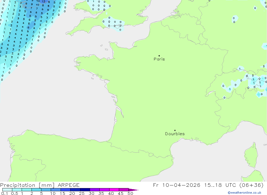
Task: Click the 'Fr 10-04-2026' date text
Action: (176, 185)
